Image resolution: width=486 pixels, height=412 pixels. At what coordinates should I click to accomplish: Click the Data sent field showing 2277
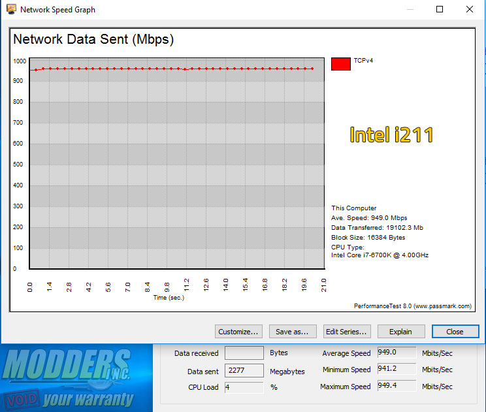pyautogui.click(x=244, y=370)
